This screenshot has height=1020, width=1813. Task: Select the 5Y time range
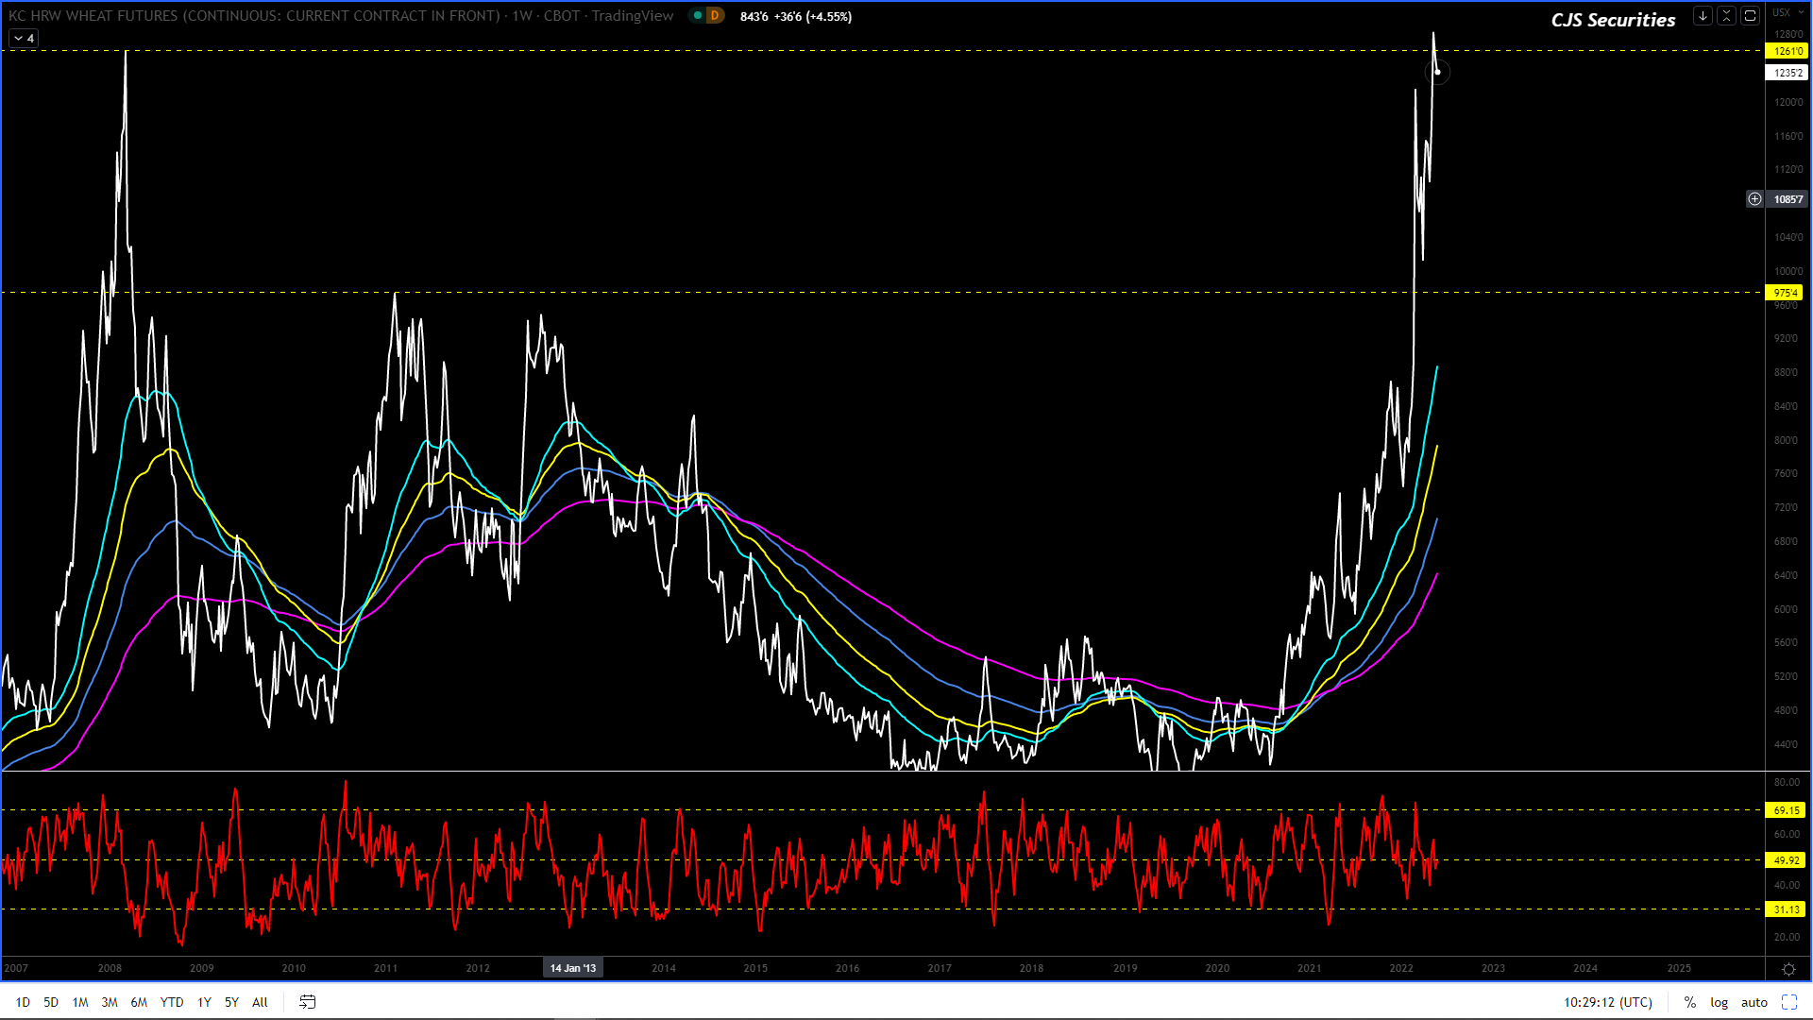[231, 1002]
